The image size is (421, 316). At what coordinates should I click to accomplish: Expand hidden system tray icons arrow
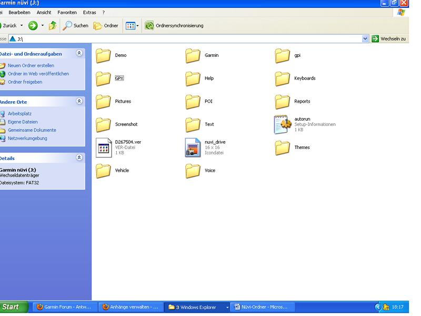tap(378, 307)
